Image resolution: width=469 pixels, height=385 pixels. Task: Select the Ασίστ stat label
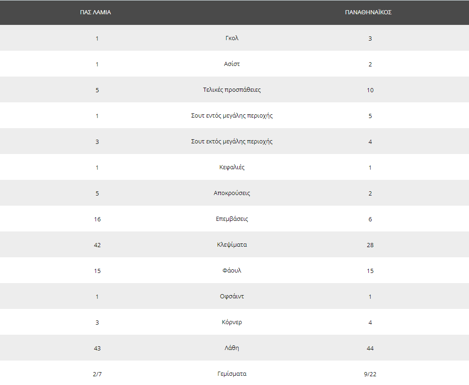(x=232, y=64)
